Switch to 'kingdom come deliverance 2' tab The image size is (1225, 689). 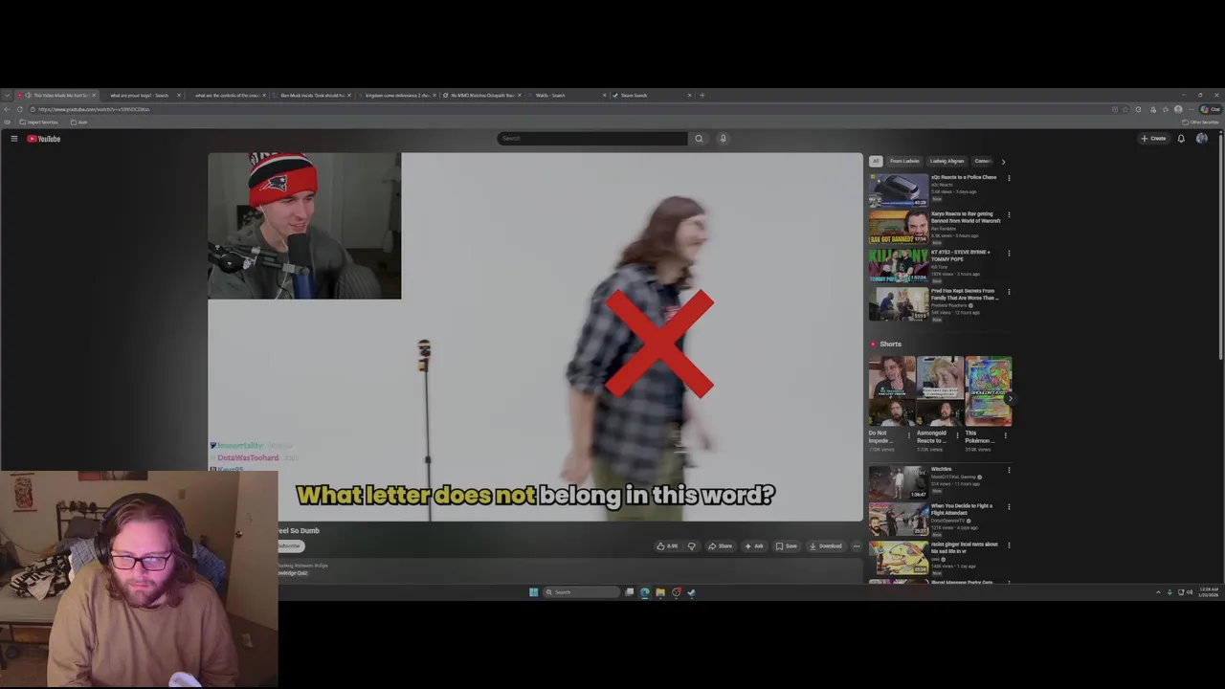coord(396,96)
